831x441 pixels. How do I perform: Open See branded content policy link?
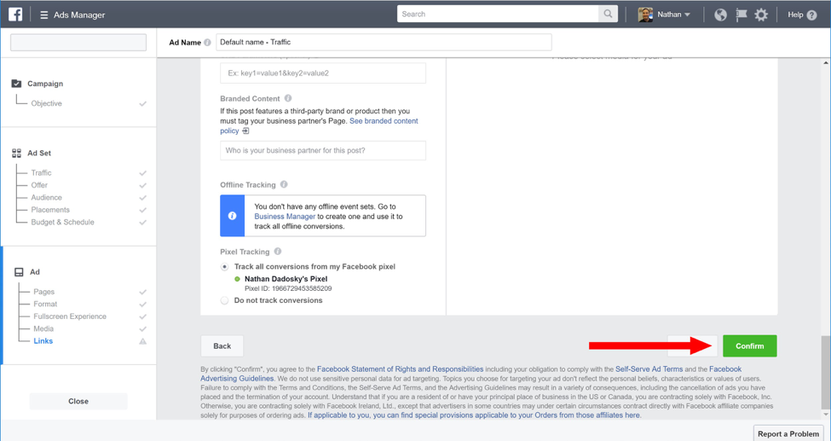[x=384, y=121]
